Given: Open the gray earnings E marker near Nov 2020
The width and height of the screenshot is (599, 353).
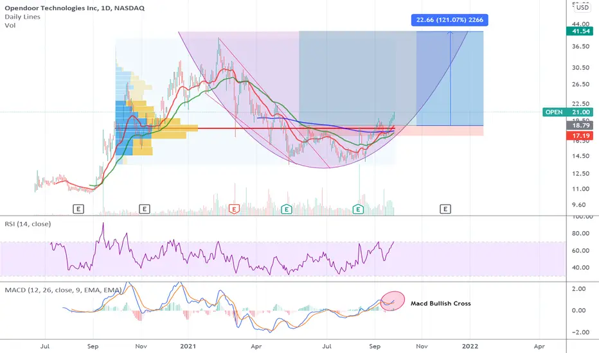Looking at the screenshot, I should [x=144, y=209].
